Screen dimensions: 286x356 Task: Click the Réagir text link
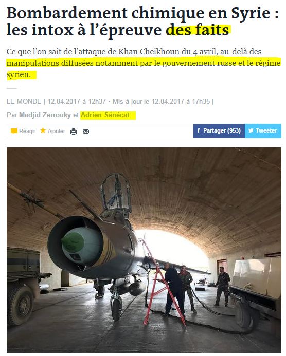pyautogui.click(x=27, y=131)
